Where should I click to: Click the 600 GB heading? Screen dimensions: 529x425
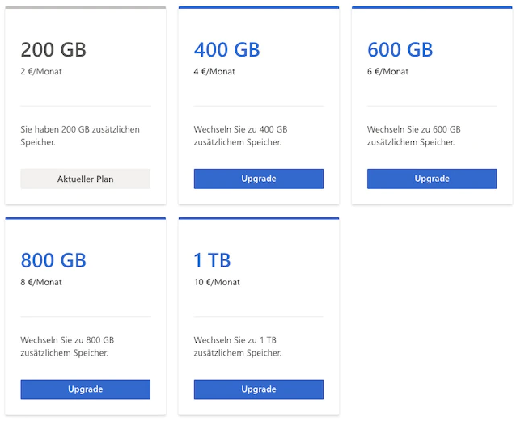[x=400, y=49]
